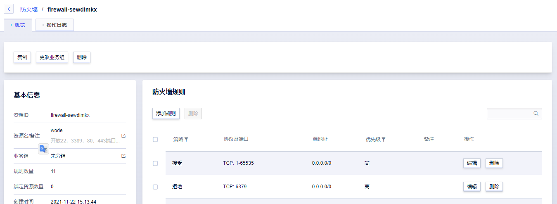
Task: Click the 更改业务组 button
Action: click(52, 57)
